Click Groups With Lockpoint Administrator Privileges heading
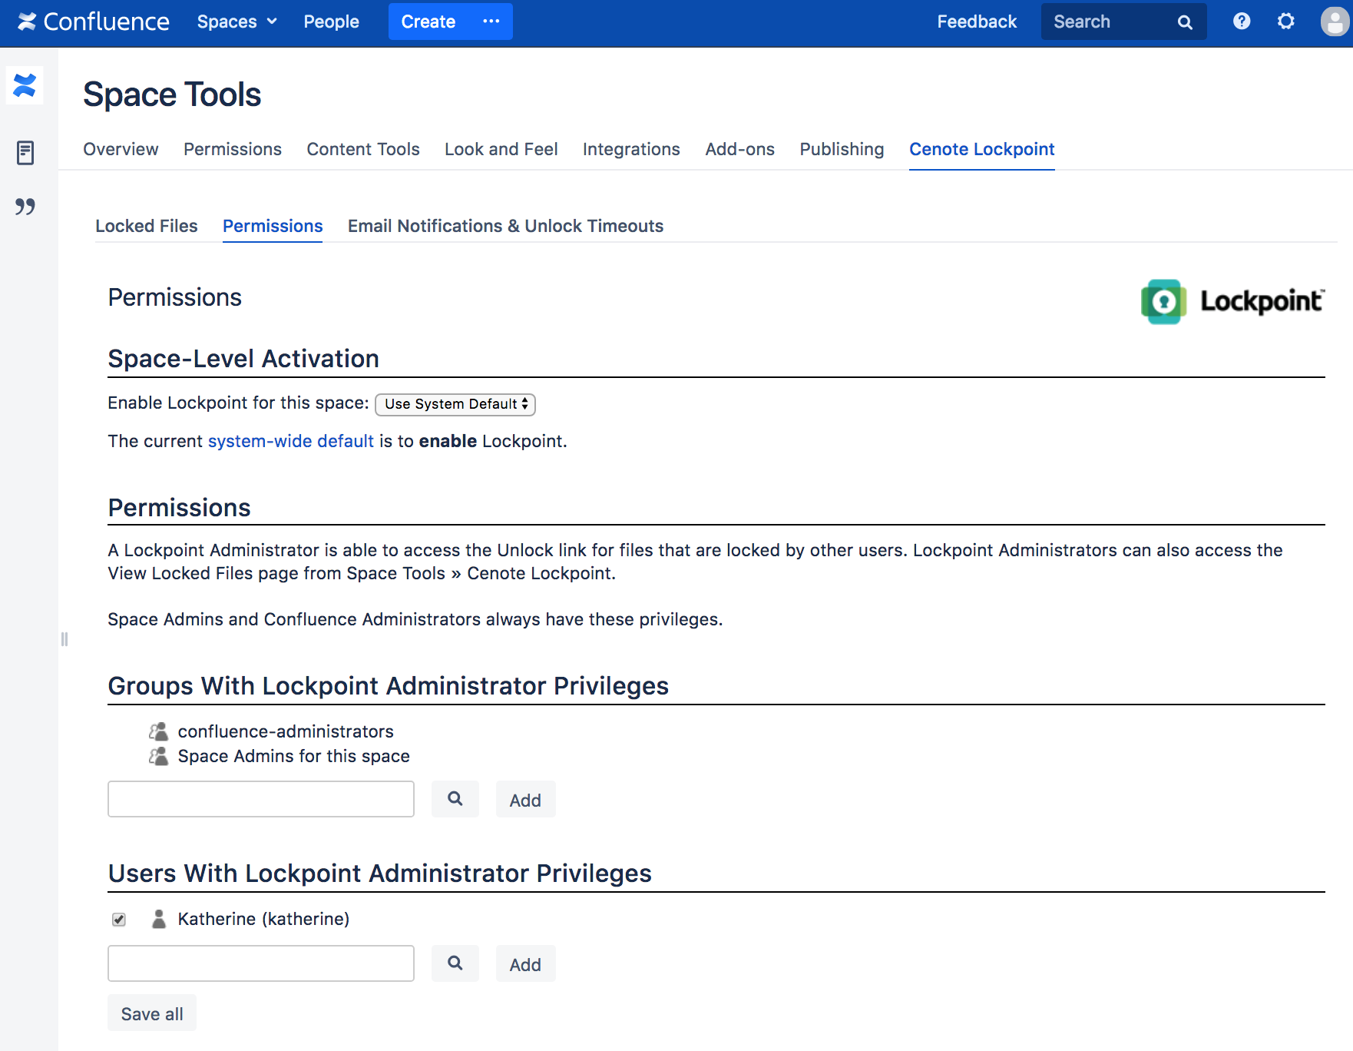 (389, 686)
